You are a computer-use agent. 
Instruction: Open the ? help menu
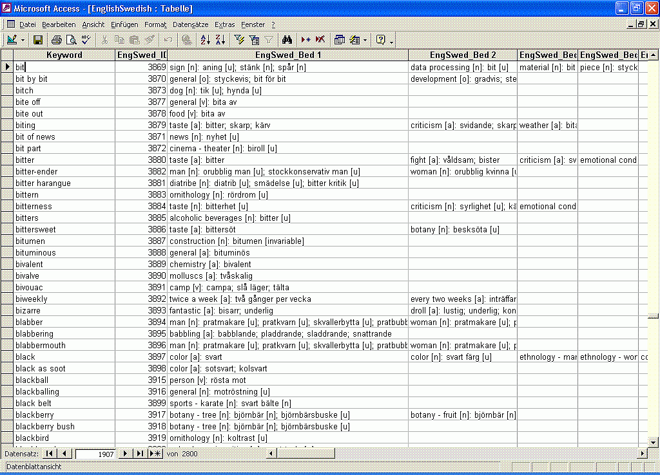pos(273,25)
